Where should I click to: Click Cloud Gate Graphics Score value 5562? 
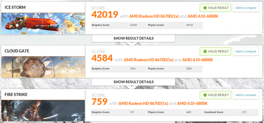pyautogui.click(x=133, y=69)
